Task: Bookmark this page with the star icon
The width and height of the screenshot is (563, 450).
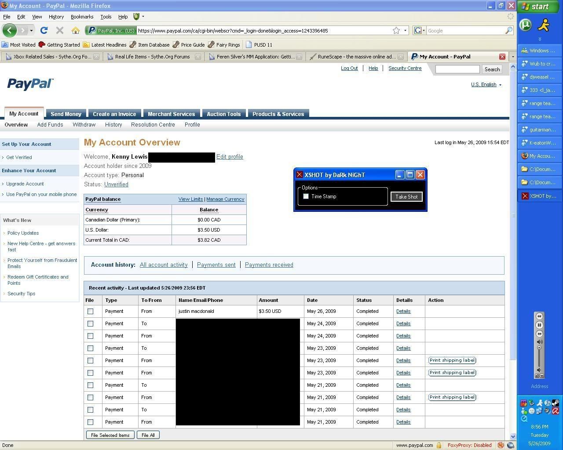Action: click(396, 30)
